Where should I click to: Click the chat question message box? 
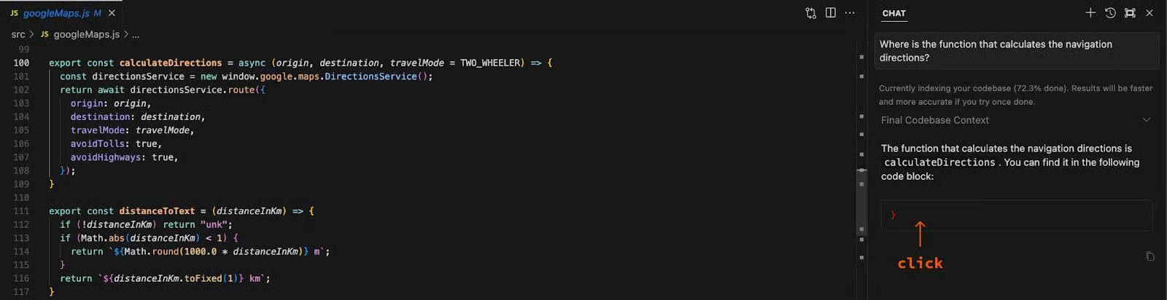[1016, 51]
